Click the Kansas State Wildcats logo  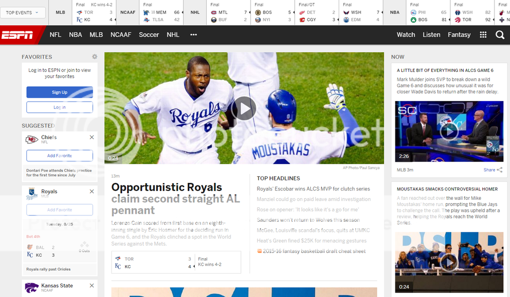[32, 288]
